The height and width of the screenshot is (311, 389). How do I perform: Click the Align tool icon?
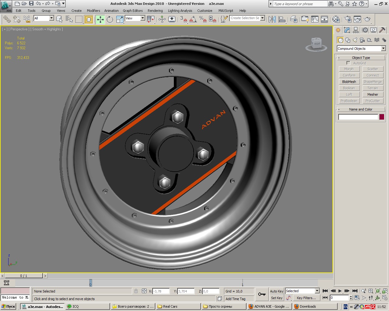tap(282, 19)
